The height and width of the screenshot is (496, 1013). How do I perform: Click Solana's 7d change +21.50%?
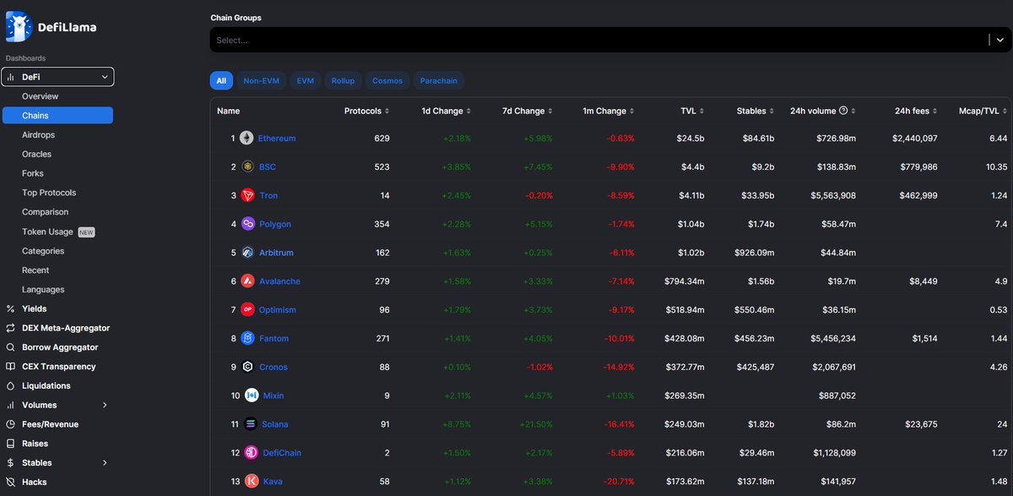(x=538, y=424)
